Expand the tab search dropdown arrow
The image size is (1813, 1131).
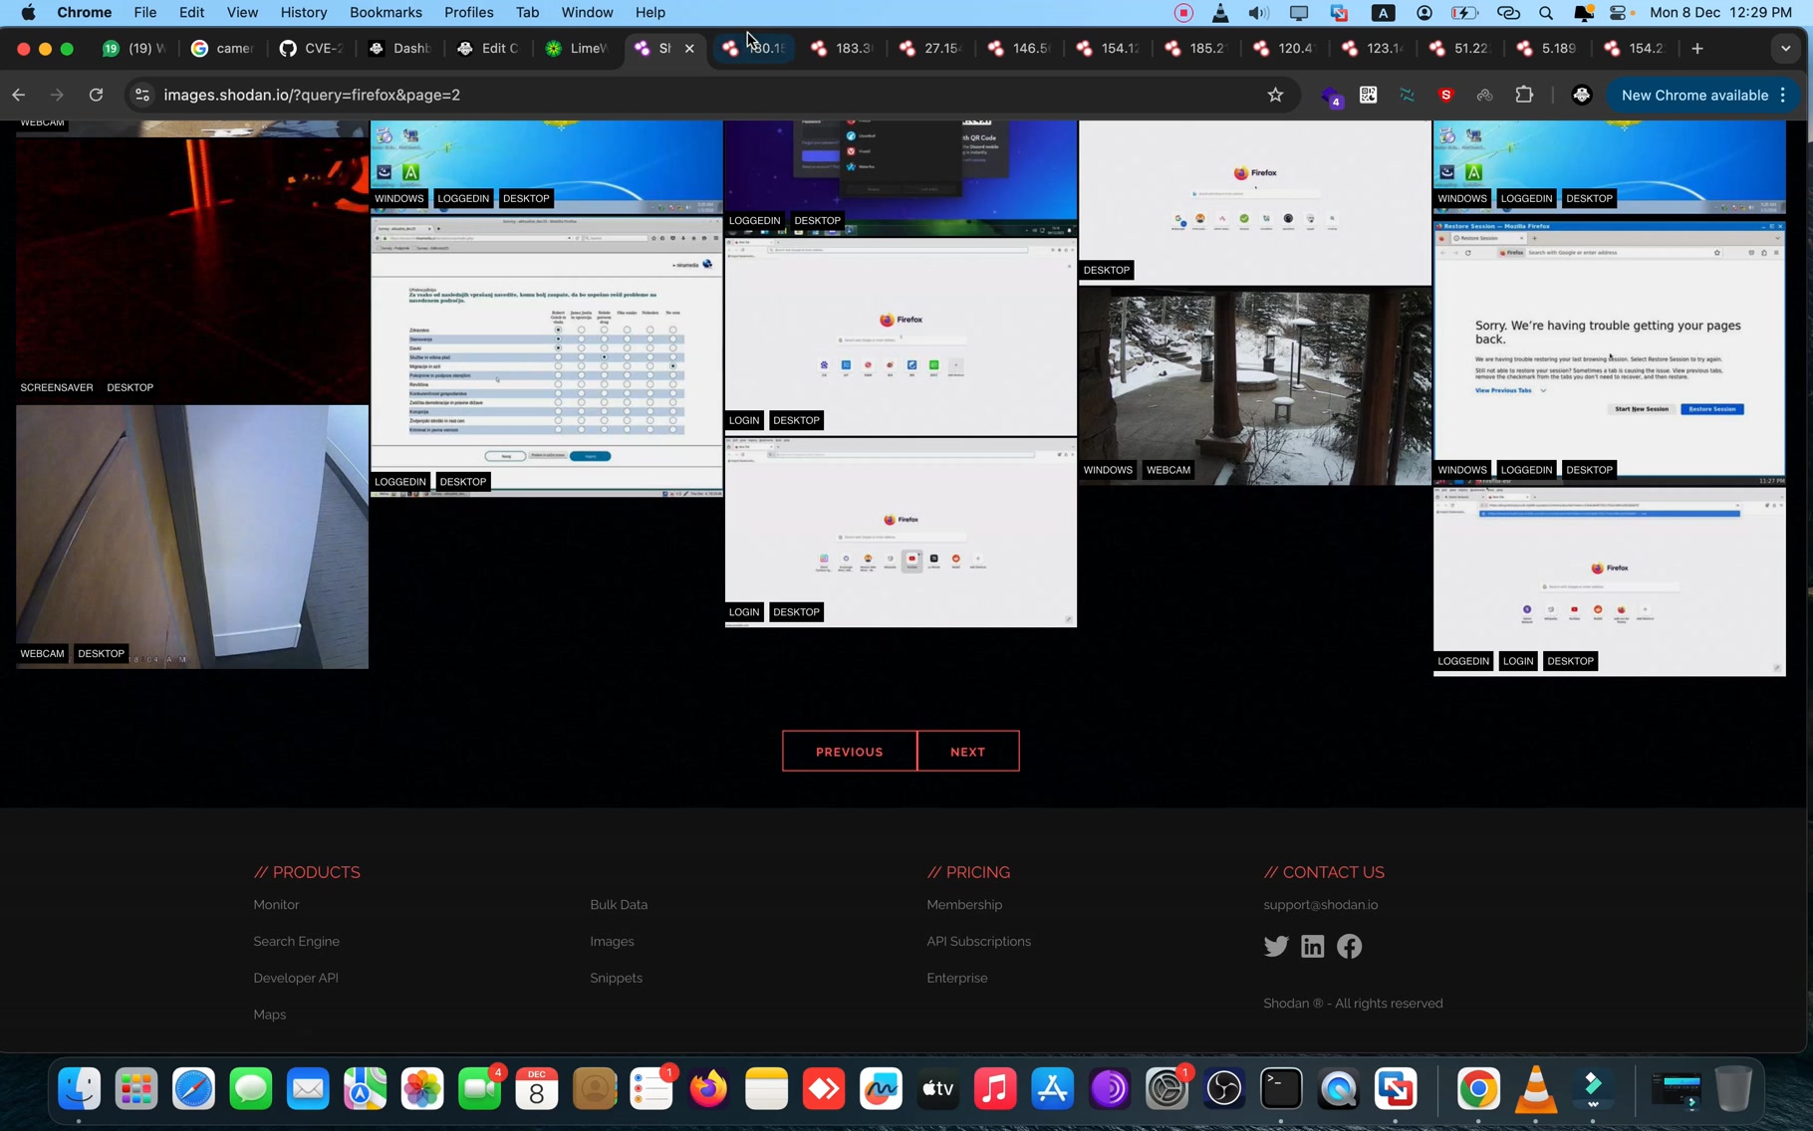(x=1785, y=48)
